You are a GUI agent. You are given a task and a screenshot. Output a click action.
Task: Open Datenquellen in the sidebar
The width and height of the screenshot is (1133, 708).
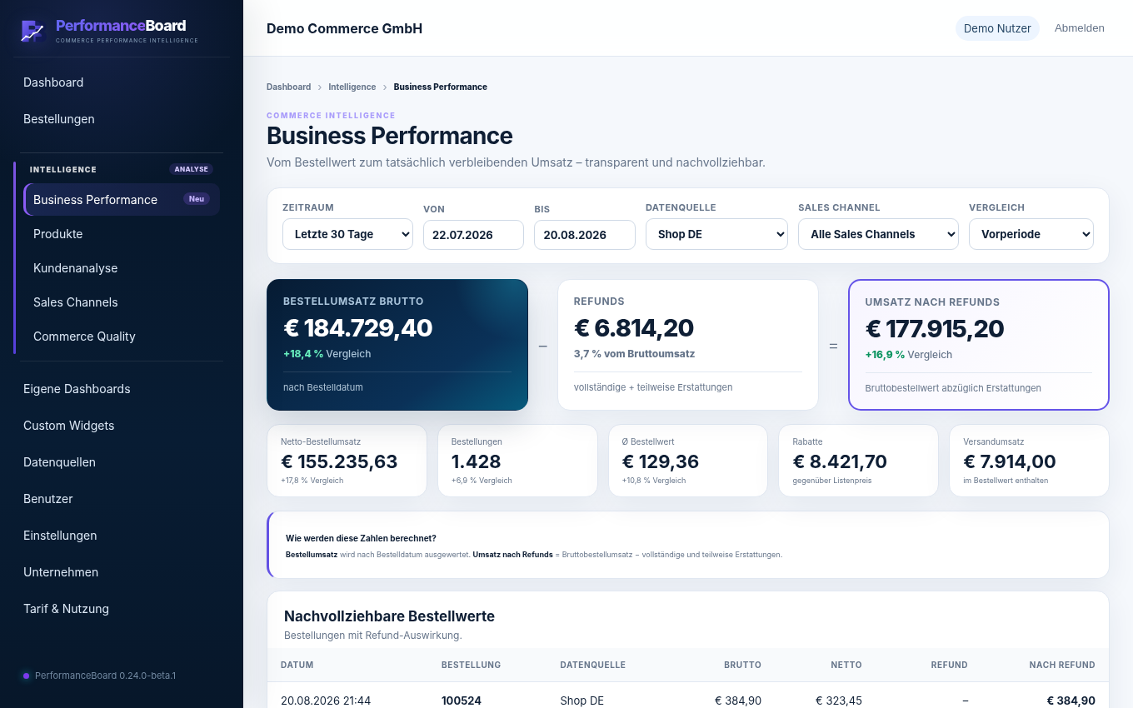tap(122, 462)
